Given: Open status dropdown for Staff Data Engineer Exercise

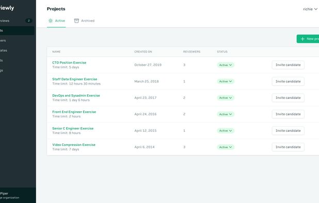Looking at the screenshot, I should point(226,81).
